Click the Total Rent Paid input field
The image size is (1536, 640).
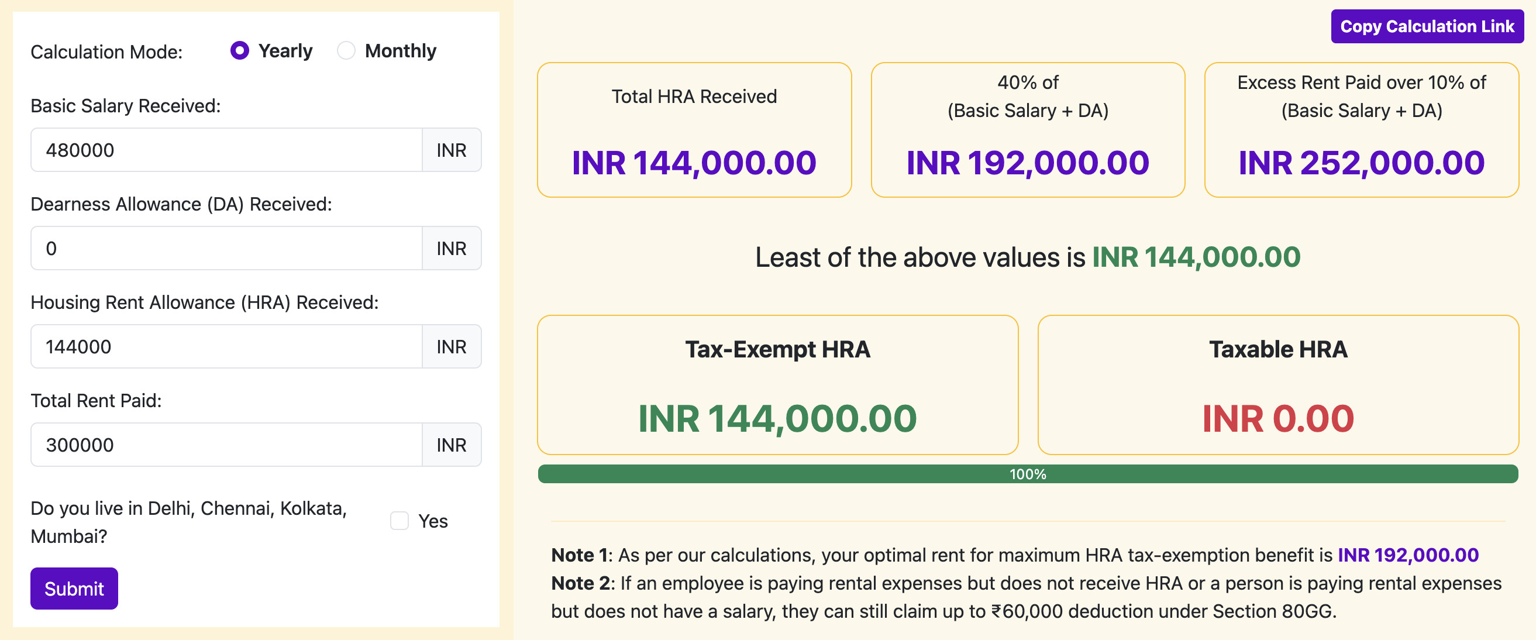(x=226, y=445)
